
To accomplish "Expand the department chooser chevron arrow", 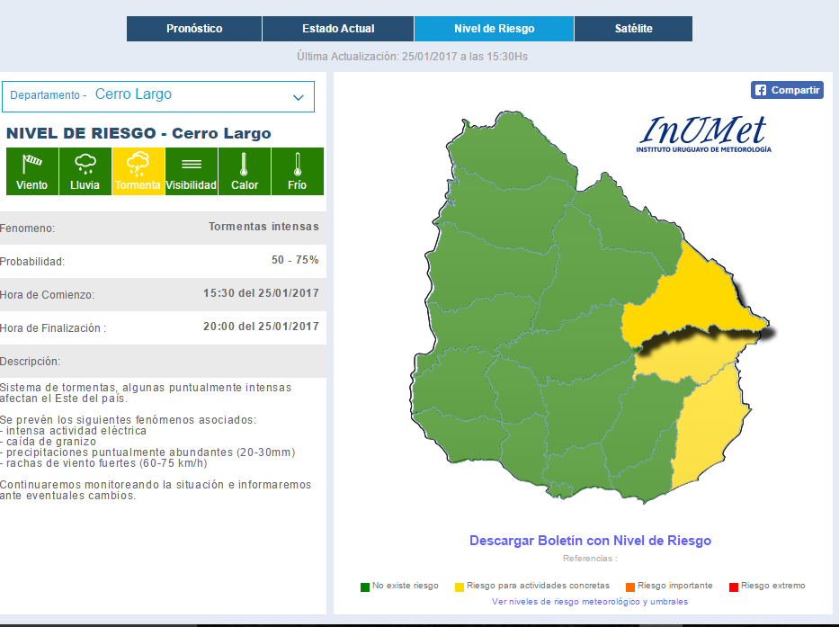I will (x=298, y=96).
